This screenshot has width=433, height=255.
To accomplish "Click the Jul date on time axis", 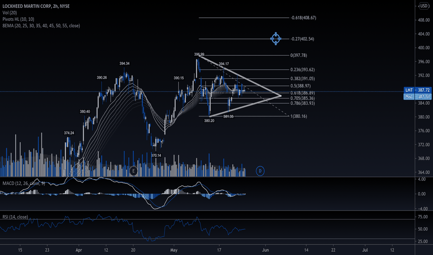I will pos(365,250).
